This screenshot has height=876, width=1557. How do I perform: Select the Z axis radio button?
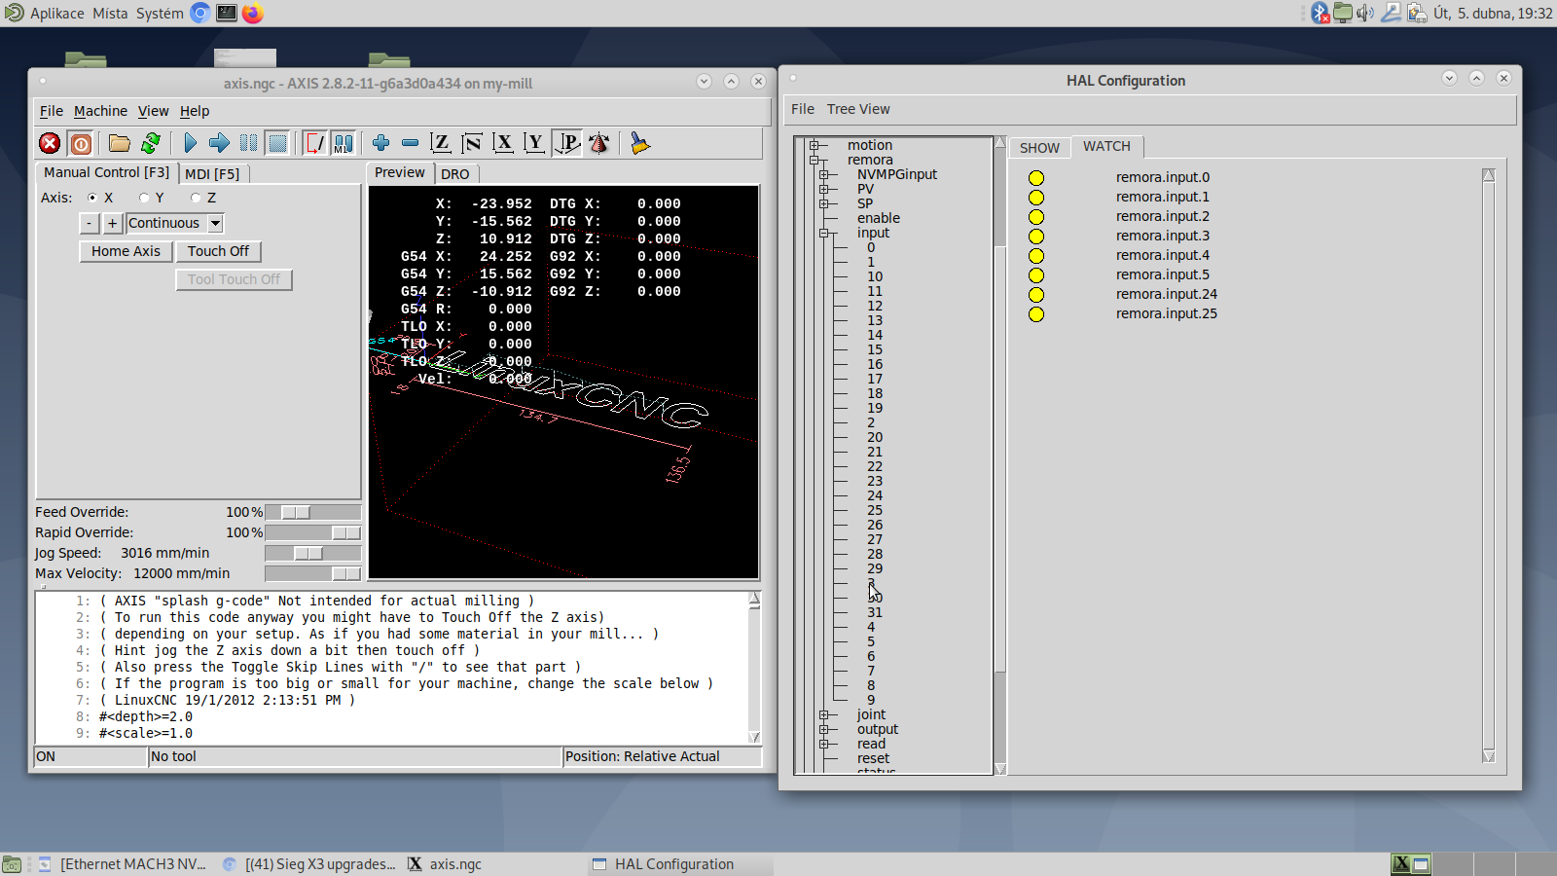point(196,198)
